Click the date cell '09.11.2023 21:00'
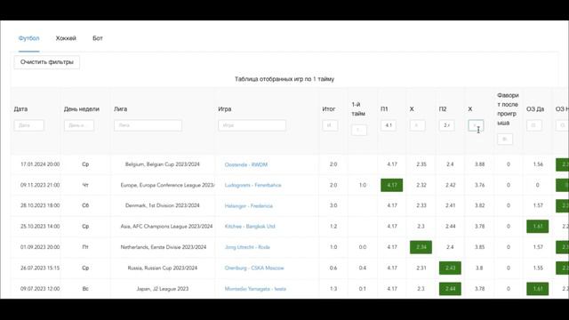This screenshot has height=320, width=569. tap(40, 185)
